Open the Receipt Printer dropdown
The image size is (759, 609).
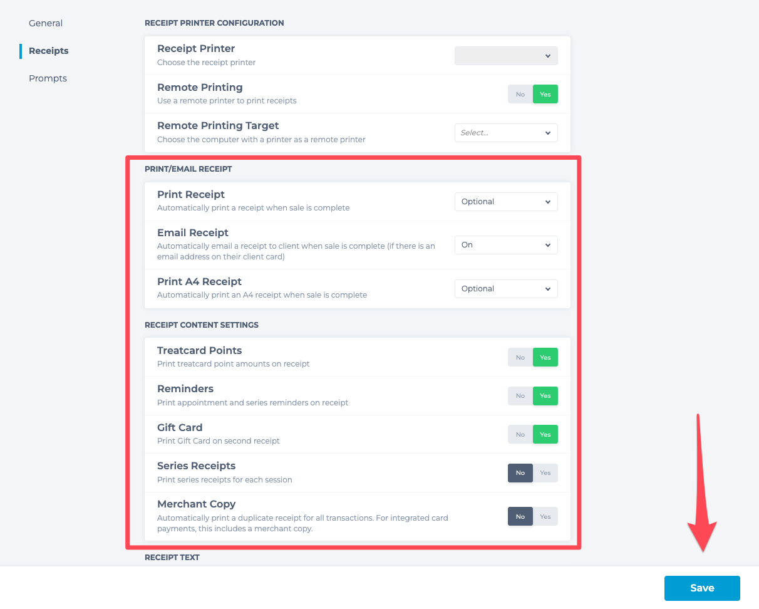(505, 56)
